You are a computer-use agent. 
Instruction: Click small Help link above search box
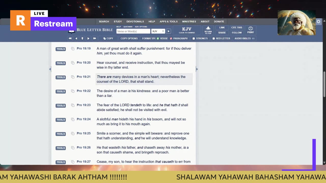[119, 27]
